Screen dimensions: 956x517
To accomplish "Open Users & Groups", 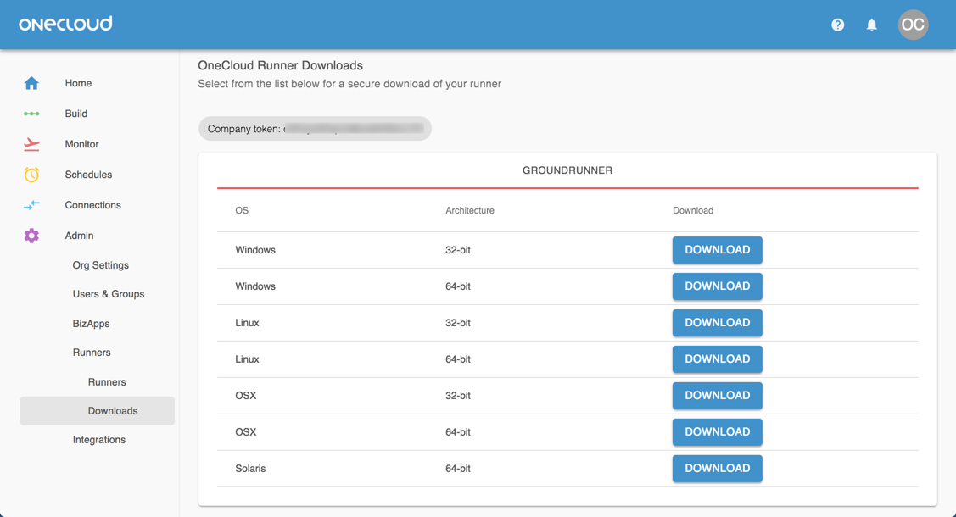I will click(x=109, y=293).
